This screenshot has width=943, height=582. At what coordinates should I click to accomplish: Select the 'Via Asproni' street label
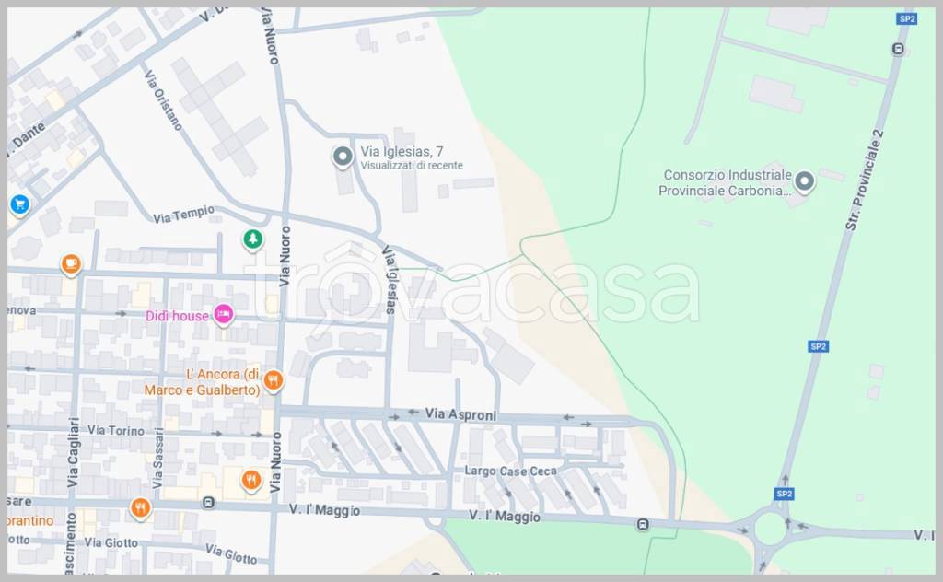coord(460,415)
